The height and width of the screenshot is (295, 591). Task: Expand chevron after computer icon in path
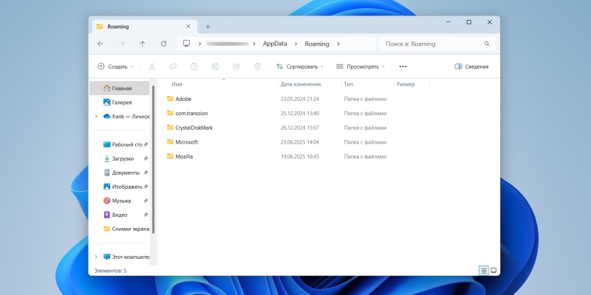coord(199,44)
